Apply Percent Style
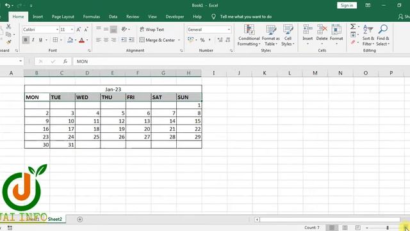 tap(202, 40)
